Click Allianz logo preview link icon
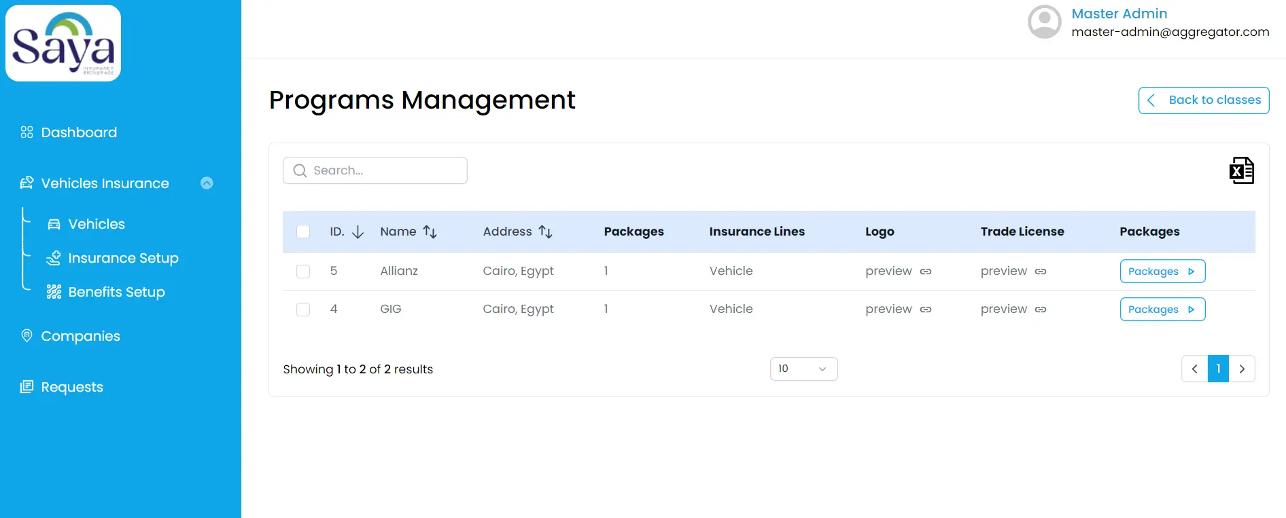 click(926, 272)
